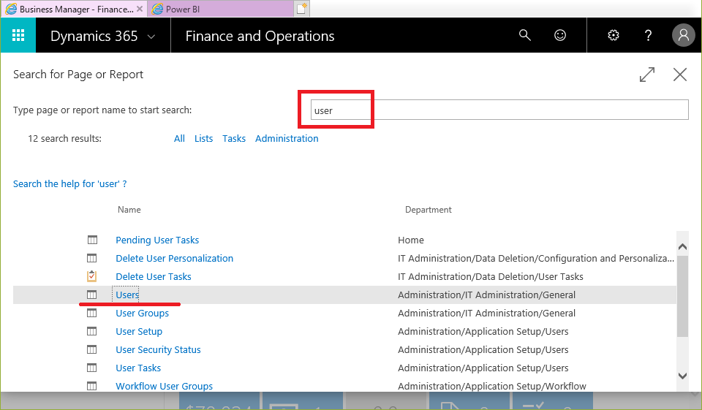
Task: Close the Search for Page dialog
Action: [680, 75]
